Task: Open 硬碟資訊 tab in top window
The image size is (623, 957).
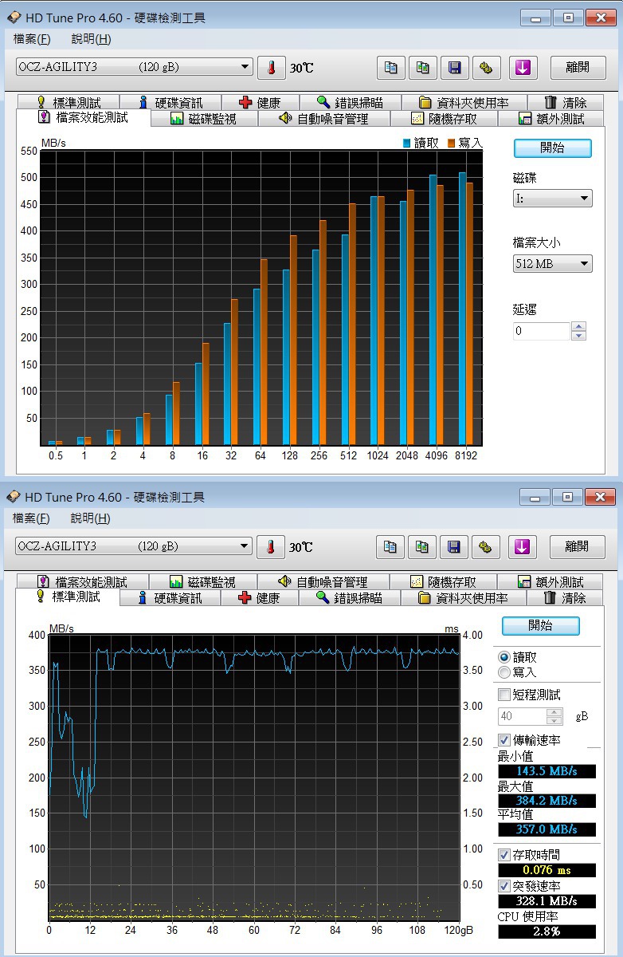Action: 170,102
